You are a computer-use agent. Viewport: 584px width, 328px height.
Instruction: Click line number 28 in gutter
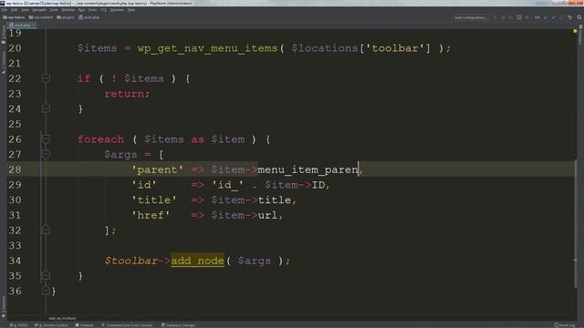(15, 169)
